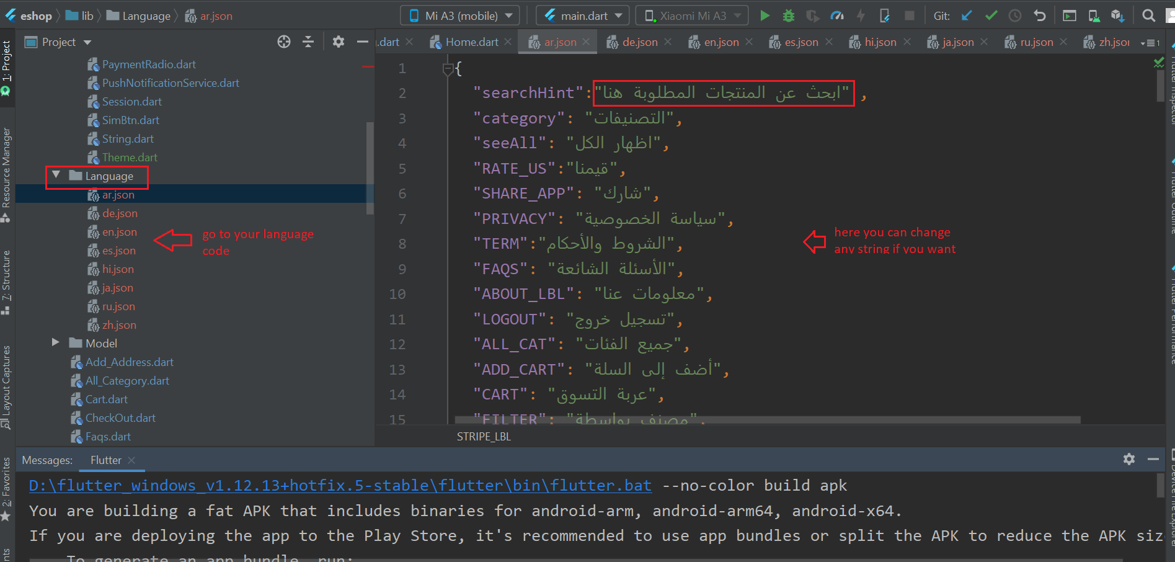Open the flutter.bat path link in console

340,485
